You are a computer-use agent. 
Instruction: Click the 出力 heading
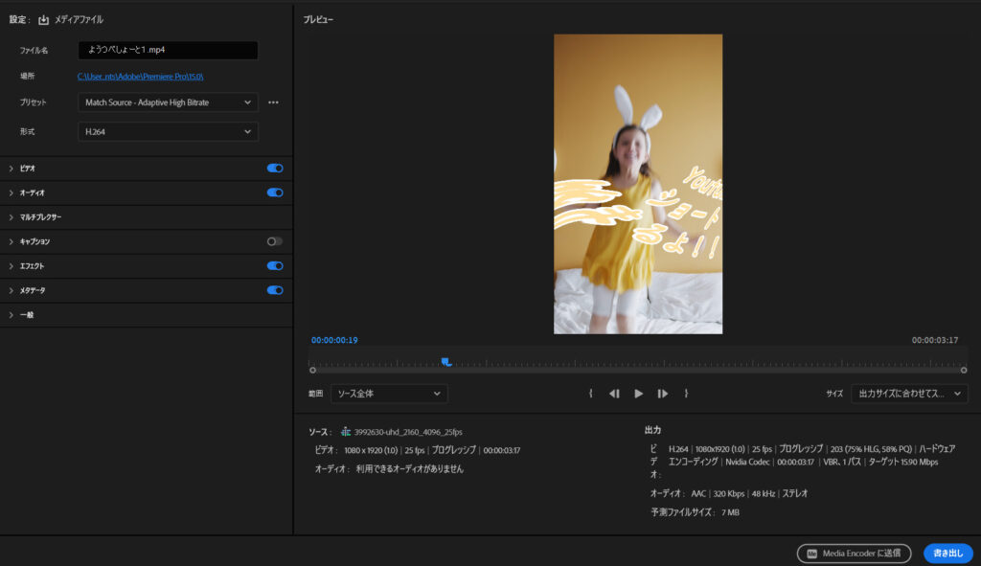pos(652,430)
